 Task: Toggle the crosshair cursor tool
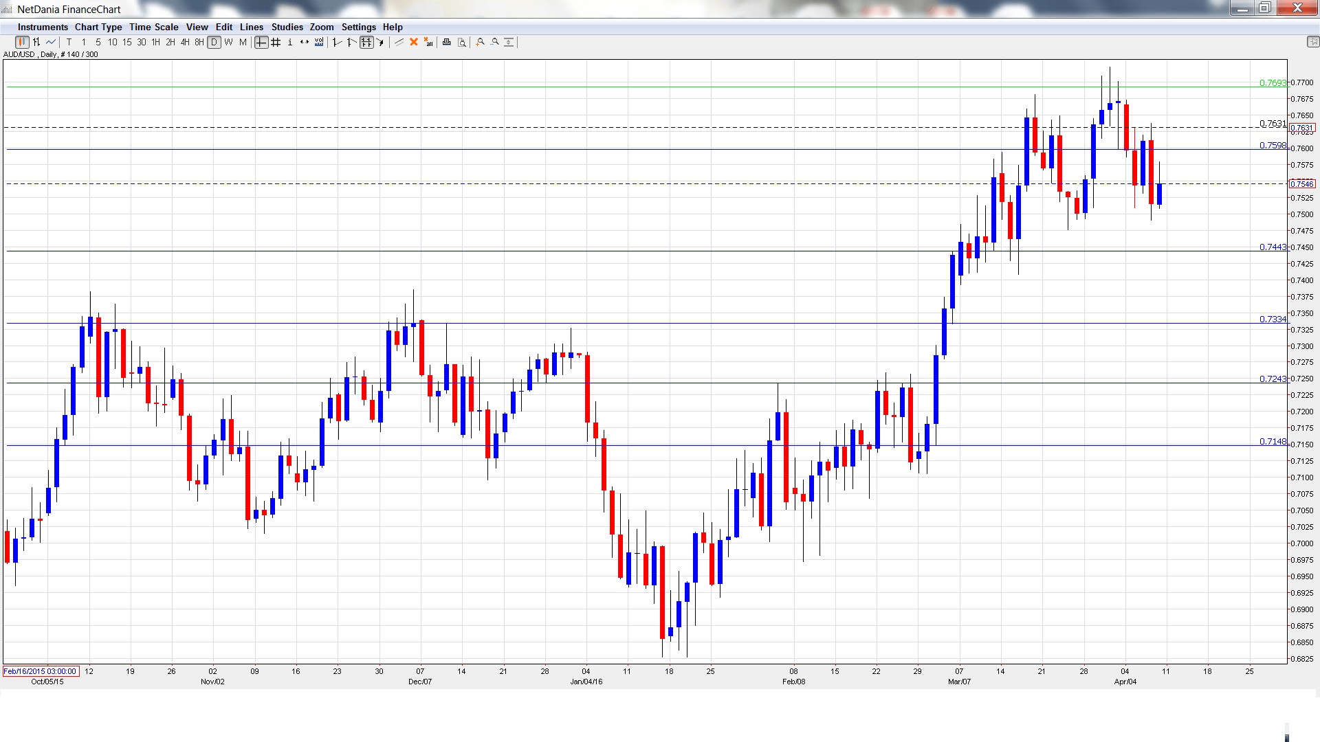pyautogui.click(x=261, y=43)
